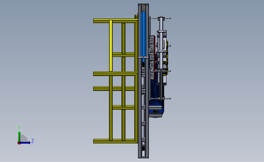The height and width of the screenshot is (162, 264).
Task: Click the red origin ball of the triad
Action: point(19,143)
